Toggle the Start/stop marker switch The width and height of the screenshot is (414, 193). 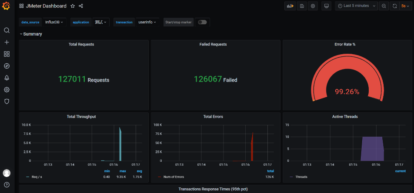pos(203,22)
